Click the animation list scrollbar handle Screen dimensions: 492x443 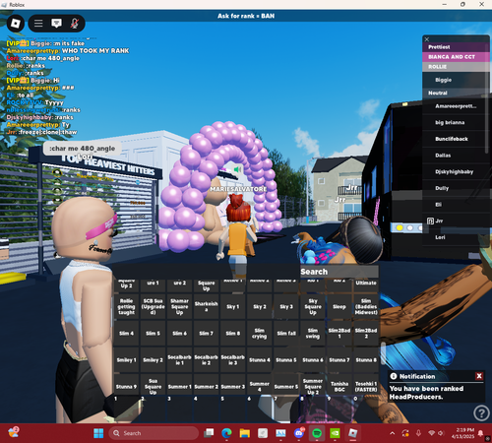[383, 352]
